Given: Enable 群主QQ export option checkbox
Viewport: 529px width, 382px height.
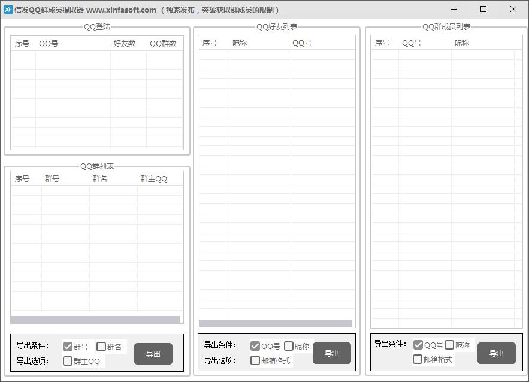Looking at the screenshot, I should click(x=68, y=361).
